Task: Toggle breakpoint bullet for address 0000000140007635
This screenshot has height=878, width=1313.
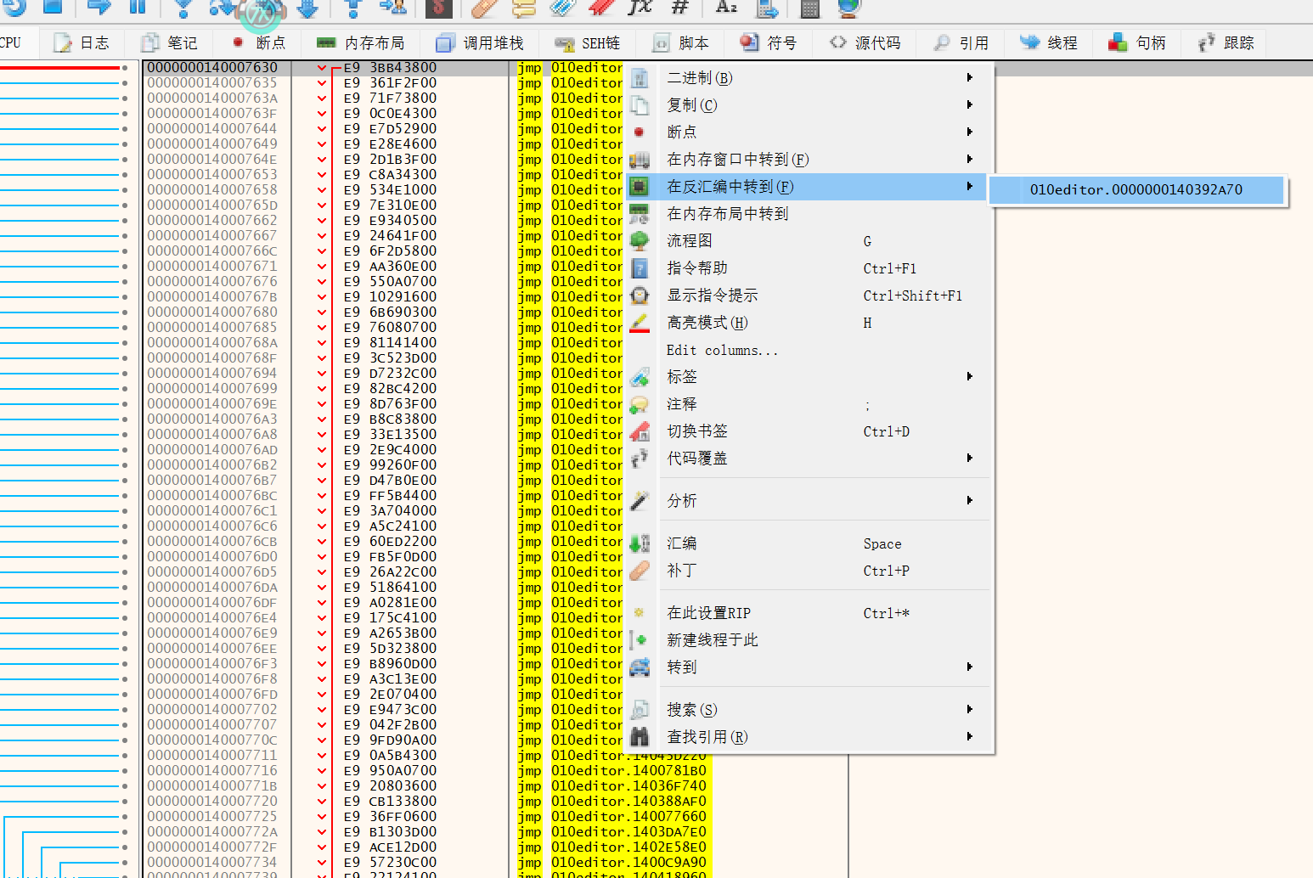Action: (125, 83)
